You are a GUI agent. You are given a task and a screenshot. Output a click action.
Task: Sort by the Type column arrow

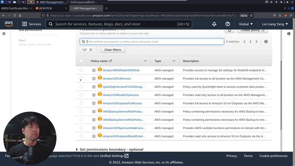pos(174,61)
